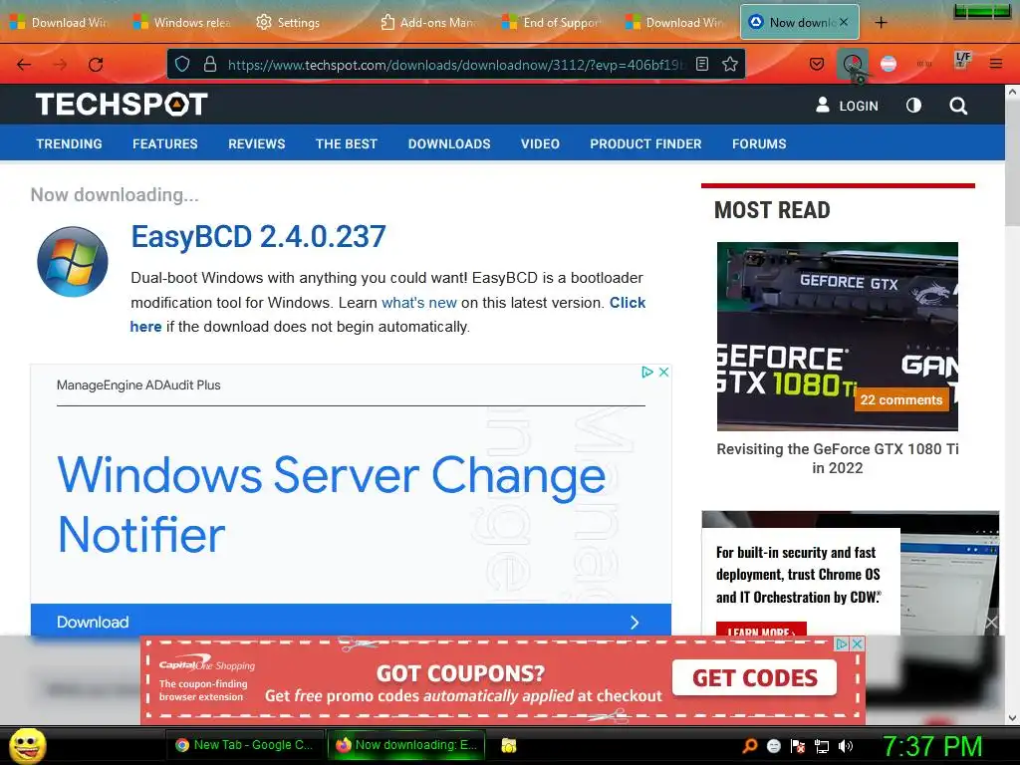Click the 7:37 PM clock

932,746
